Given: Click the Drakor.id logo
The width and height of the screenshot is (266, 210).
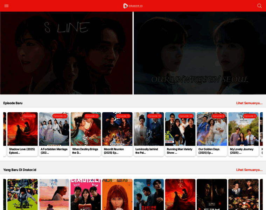Looking at the screenshot, I should click(133, 6).
